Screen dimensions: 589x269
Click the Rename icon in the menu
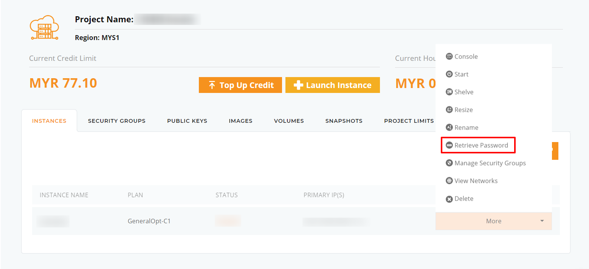(449, 128)
